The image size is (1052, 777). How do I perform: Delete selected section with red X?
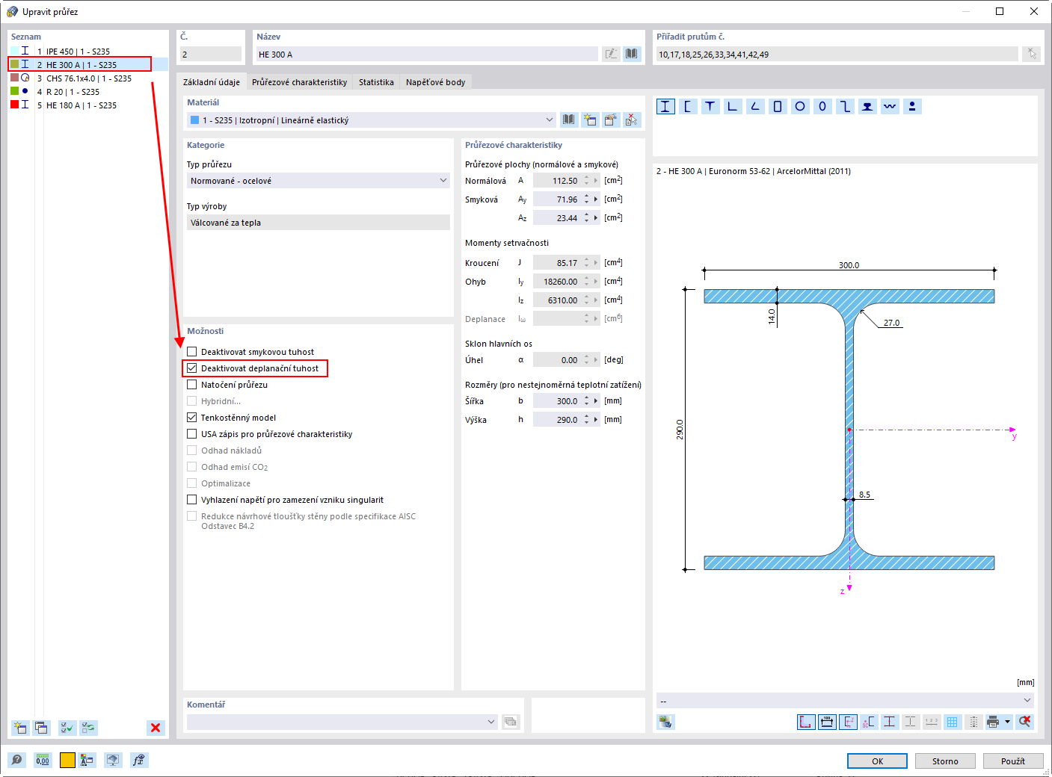click(x=156, y=728)
